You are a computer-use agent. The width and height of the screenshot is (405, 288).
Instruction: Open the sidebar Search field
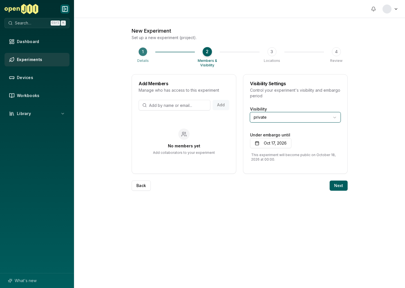pyautogui.click(x=37, y=23)
